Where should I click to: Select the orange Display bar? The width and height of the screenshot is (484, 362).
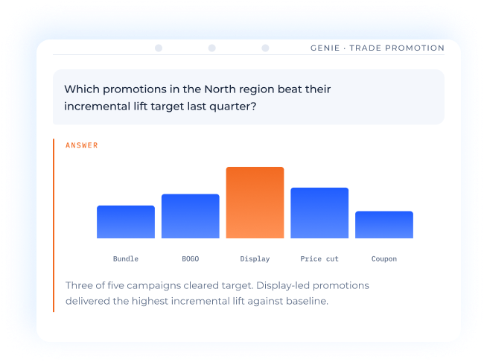click(255, 203)
